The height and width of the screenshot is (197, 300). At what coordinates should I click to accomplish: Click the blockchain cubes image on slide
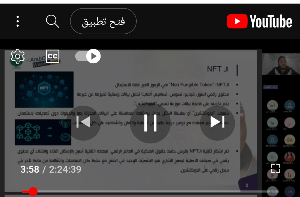(43, 132)
